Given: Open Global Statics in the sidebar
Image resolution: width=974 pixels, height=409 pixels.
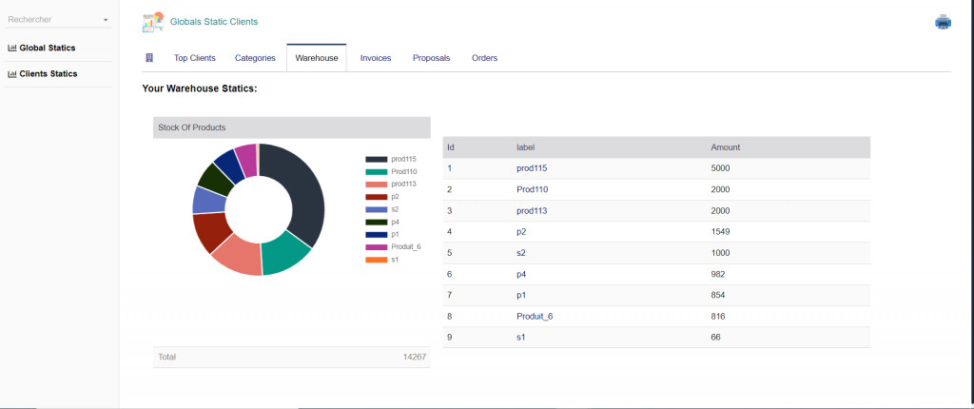Looking at the screenshot, I should tap(48, 48).
